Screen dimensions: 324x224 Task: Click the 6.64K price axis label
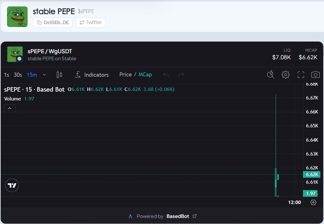[x=312, y=140]
